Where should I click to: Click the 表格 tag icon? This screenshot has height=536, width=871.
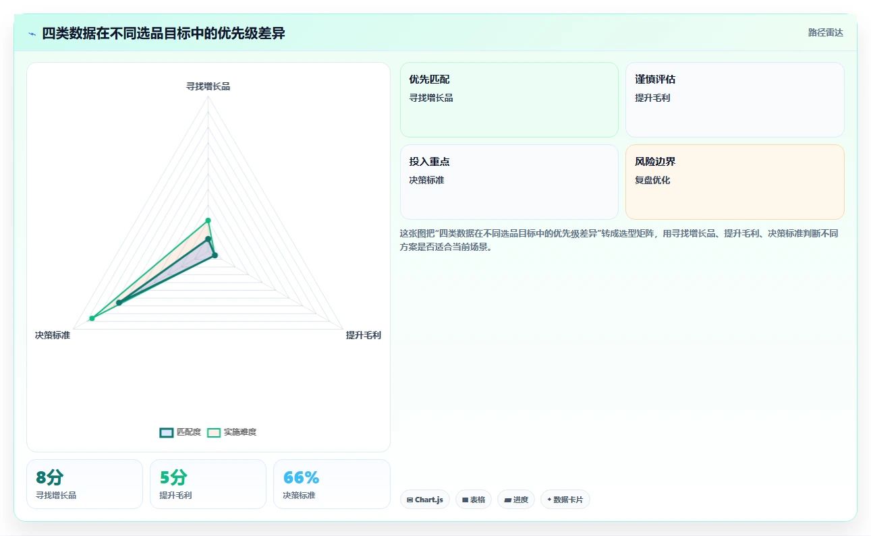click(465, 500)
